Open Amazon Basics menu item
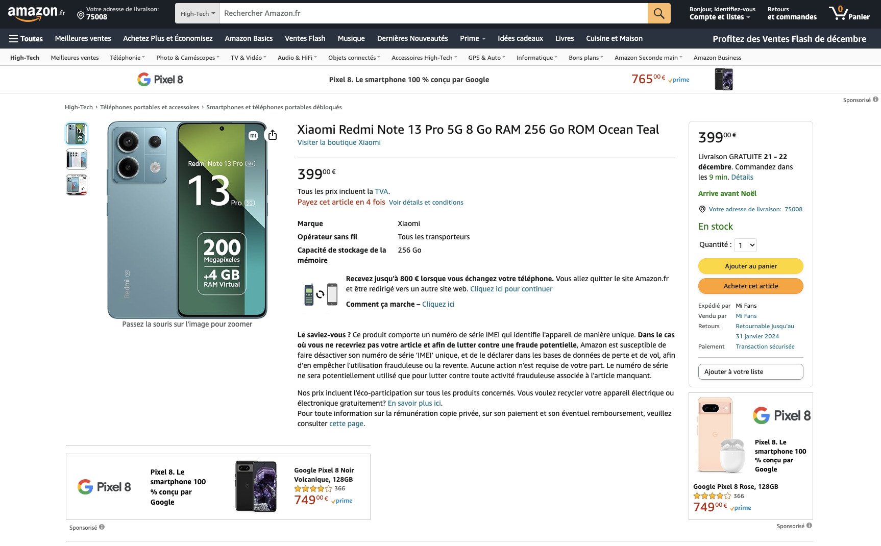The width and height of the screenshot is (881, 546). (x=249, y=39)
